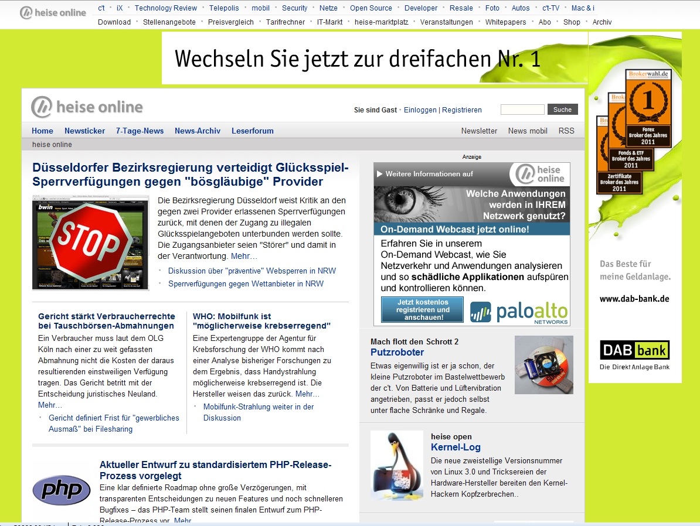Open the Registrieren link
Image resolution: width=700 pixels, height=526 pixels.
(461, 110)
